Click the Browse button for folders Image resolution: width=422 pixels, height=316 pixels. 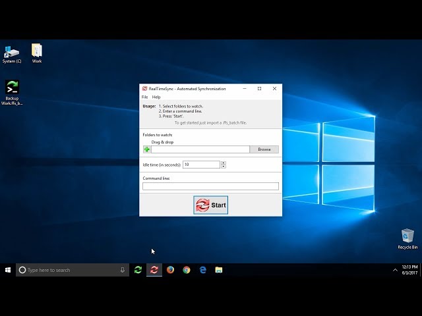click(x=264, y=149)
